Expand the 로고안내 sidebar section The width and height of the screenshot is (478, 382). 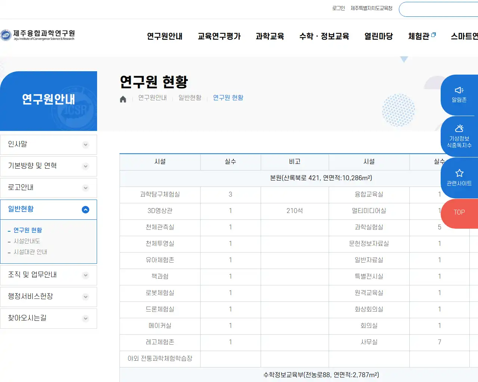pos(49,188)
